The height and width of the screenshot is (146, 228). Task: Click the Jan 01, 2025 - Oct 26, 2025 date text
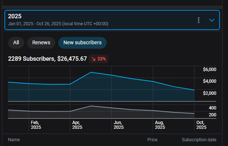click(x=58, y=24)
